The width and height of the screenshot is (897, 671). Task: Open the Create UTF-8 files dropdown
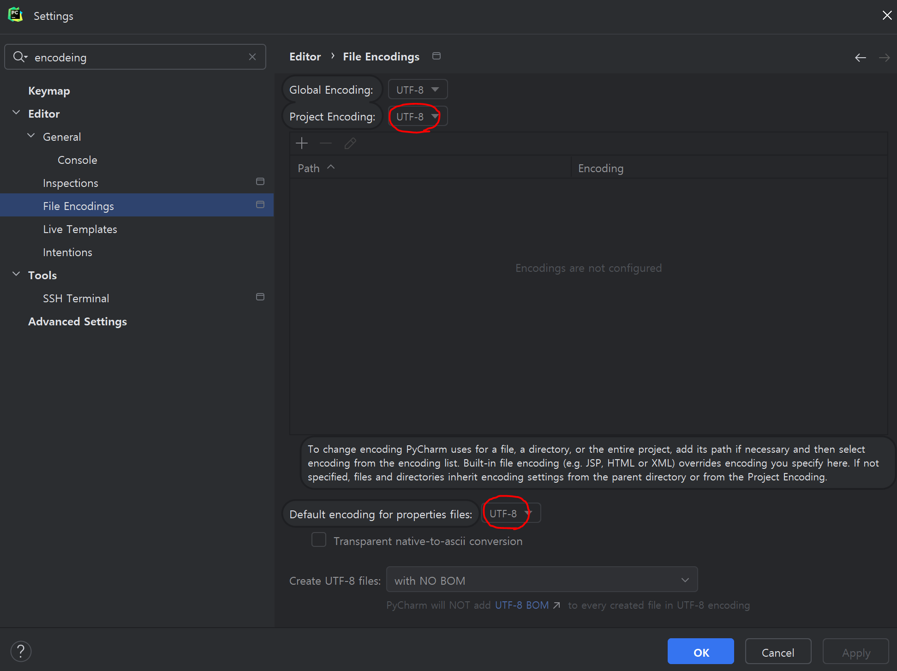coord(542,580)
